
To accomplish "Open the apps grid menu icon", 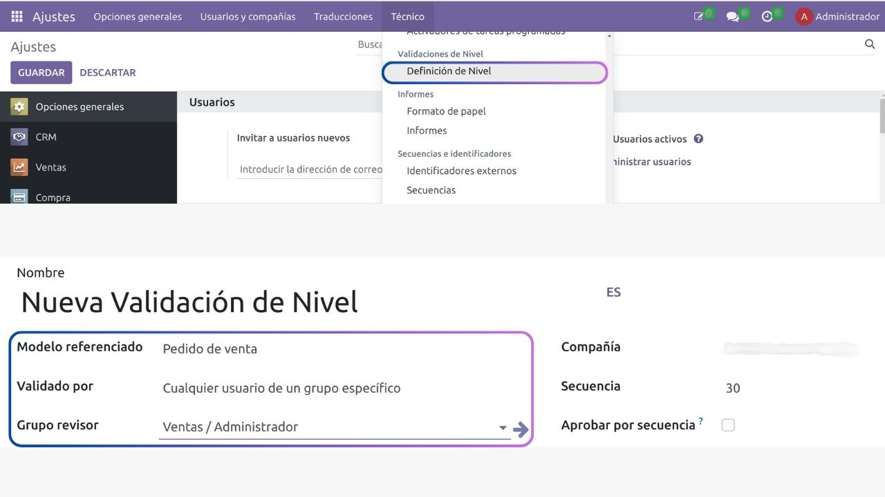I will click(17, 17).
